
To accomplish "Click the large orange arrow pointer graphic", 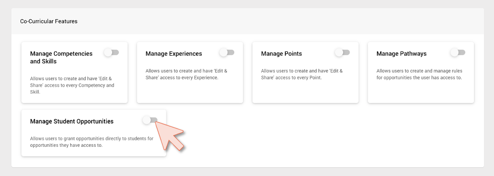I will [x=170, y=135].
